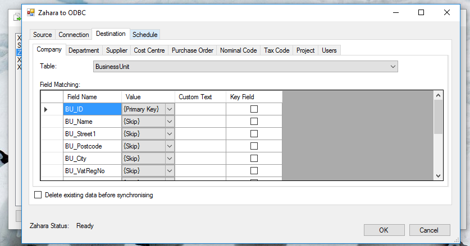Select the Destination tab
This screenshot has width=470, height=246.
coord(111,34)
